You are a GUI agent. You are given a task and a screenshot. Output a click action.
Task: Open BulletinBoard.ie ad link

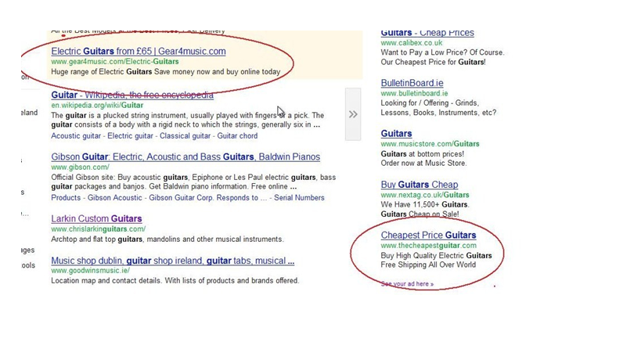coord(412,83)
